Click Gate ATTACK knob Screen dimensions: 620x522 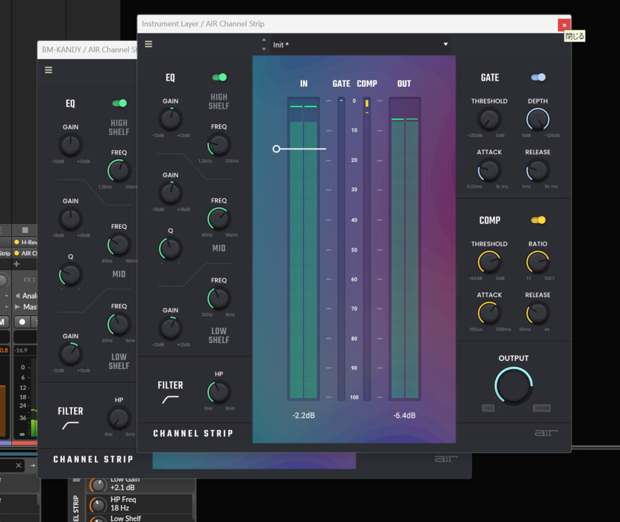coord(489,170)
